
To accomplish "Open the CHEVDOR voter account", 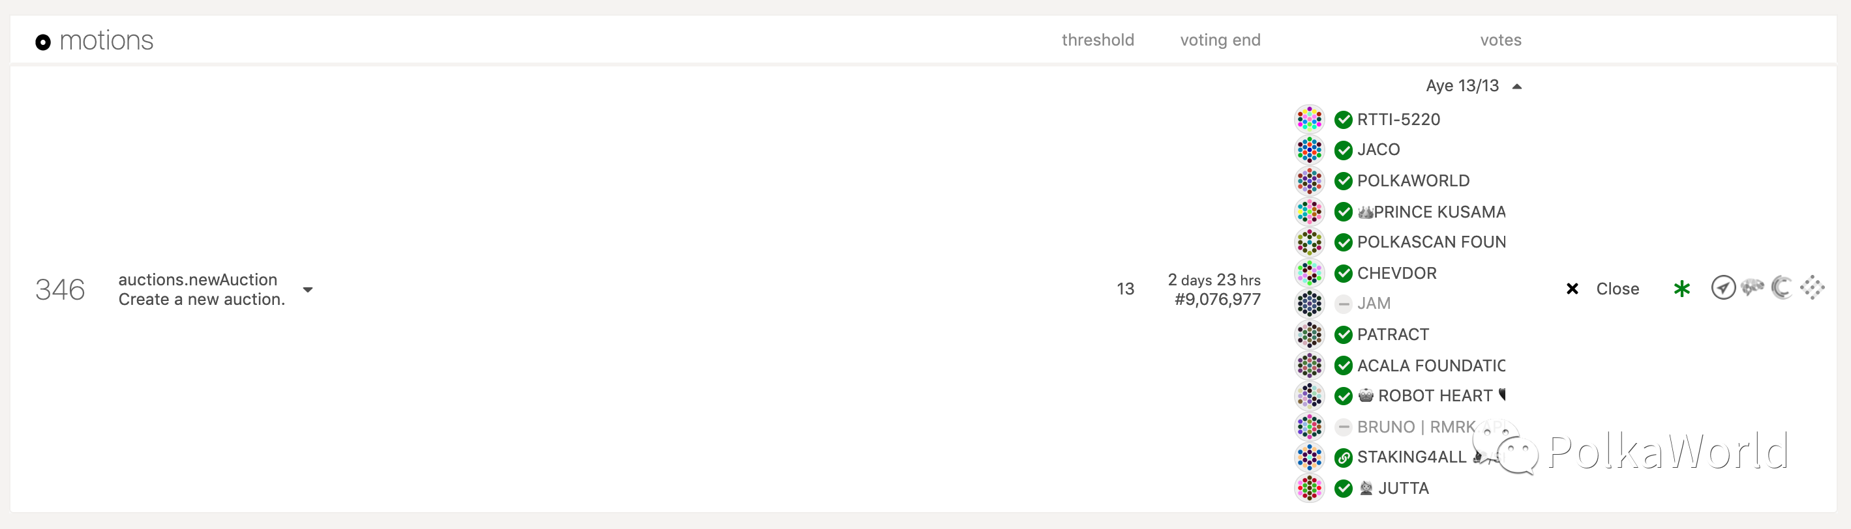I will coord(1396,273).
